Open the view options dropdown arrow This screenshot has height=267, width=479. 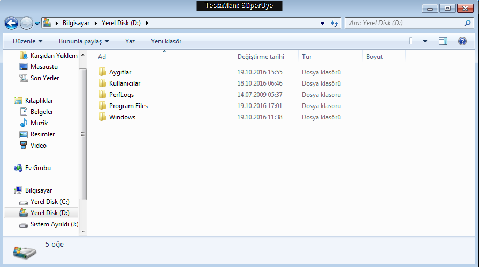tap(425, 41)
